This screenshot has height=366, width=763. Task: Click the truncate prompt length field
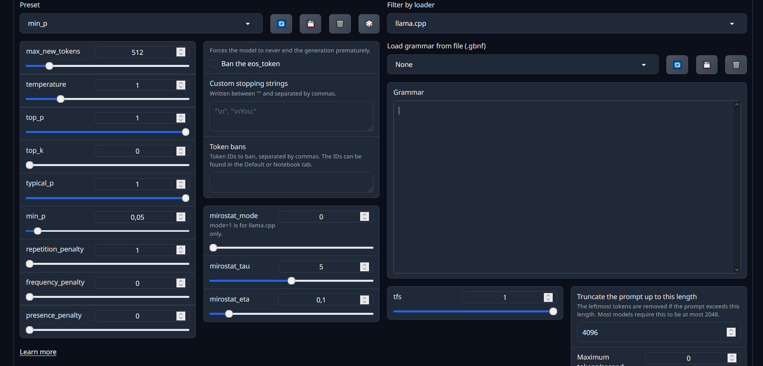(x=659, y=332)
